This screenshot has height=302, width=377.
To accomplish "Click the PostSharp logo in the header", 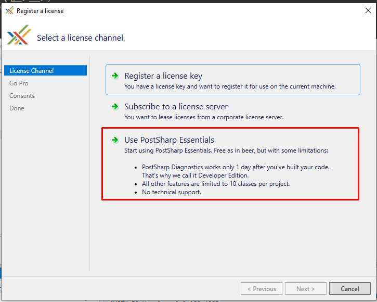I will tap(19, 35).
